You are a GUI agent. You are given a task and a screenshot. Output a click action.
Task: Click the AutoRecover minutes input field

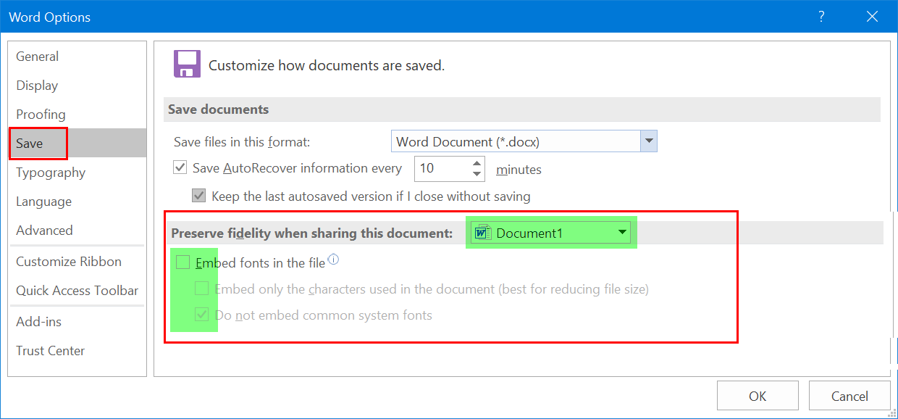(x=442, y=169)
